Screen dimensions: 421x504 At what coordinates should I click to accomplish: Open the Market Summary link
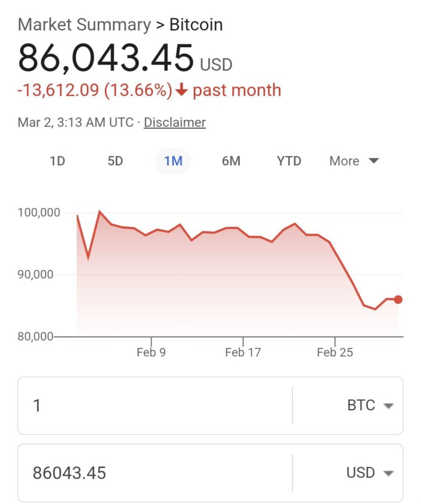(84, 25)
